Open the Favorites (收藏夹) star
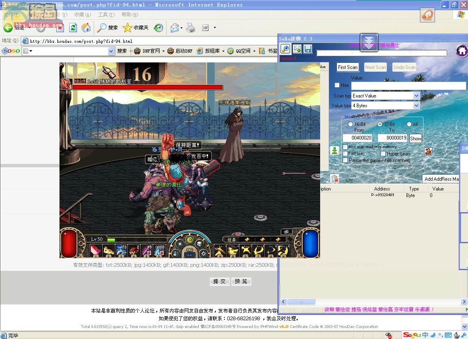Viewport: 468px width, 339px height. (x=127, y=27)
